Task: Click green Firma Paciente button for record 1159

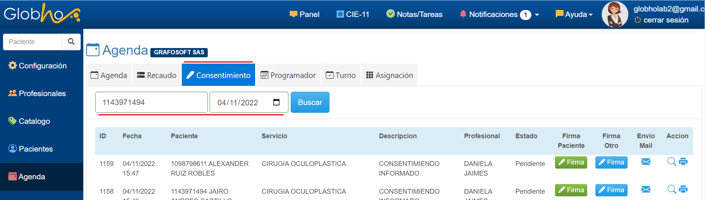Action: [571, 162]
